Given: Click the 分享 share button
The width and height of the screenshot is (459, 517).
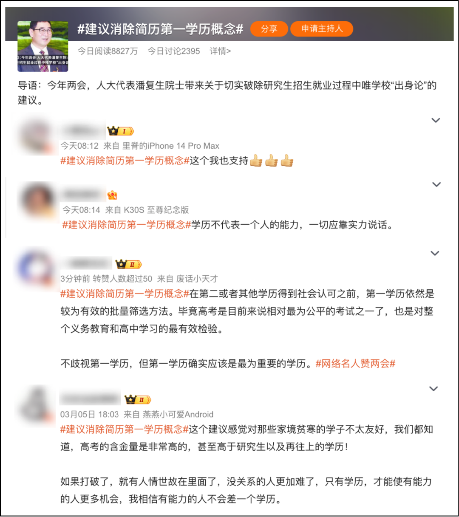Looking at the screenshot, I should [x=269, y=29].
